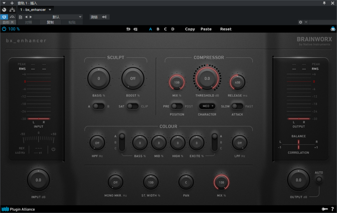Click the key license icon
The width and height of the screenshot is (337, 213).
click(325, 209)
